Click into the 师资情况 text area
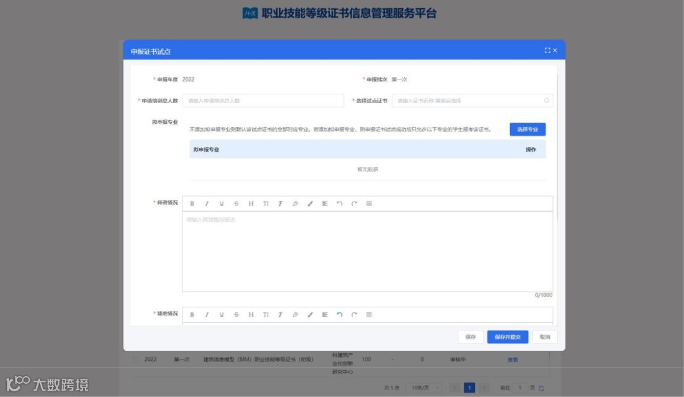The width and height of the screenshot is (684, 397). pyautogui.click(x=368, y=252)
